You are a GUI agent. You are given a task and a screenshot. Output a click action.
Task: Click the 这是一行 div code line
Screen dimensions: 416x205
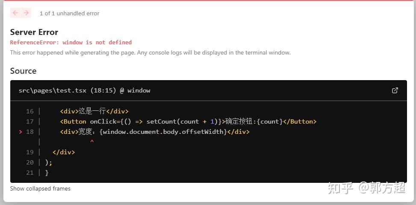click(94, 111)
